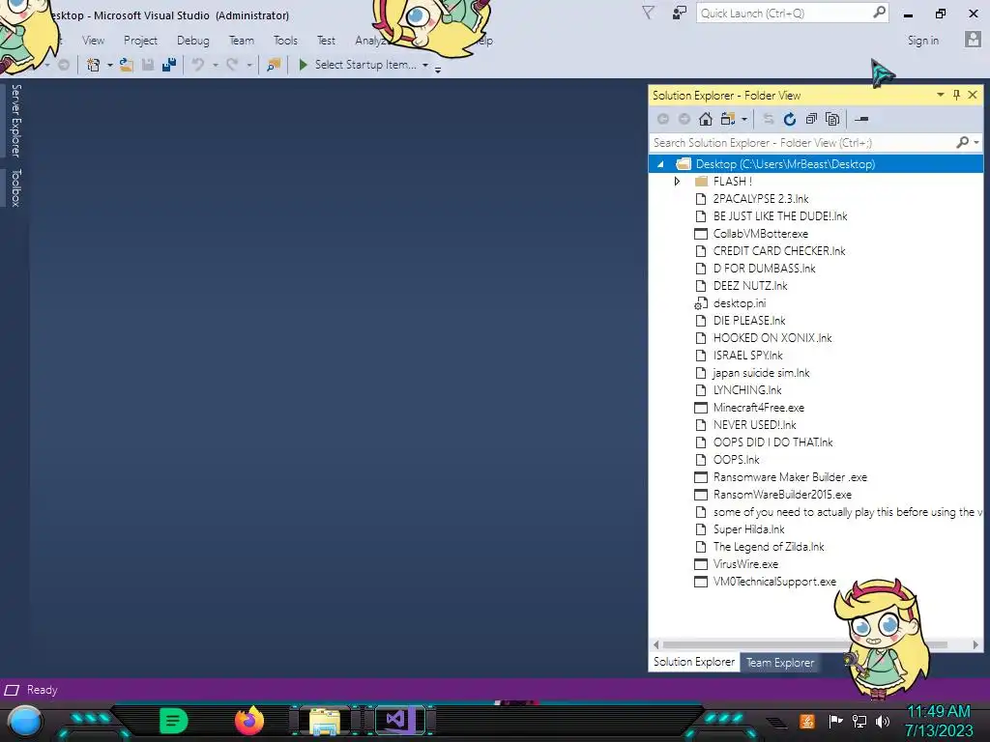The image size is (990, 742).
Task: Select desktop.ini in the folder view
Action: [740, 303]
